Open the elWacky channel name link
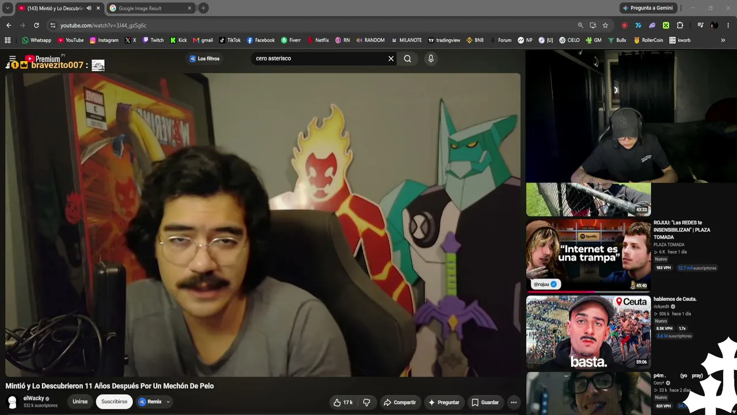This screenshot has height=415, width=737. click(33, 398)
